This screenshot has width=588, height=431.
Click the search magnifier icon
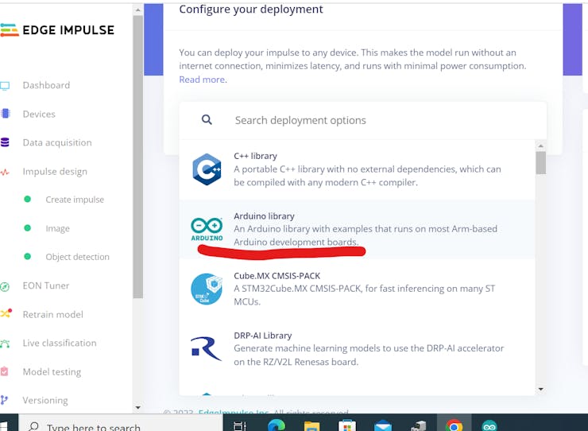tap(207, 120)
